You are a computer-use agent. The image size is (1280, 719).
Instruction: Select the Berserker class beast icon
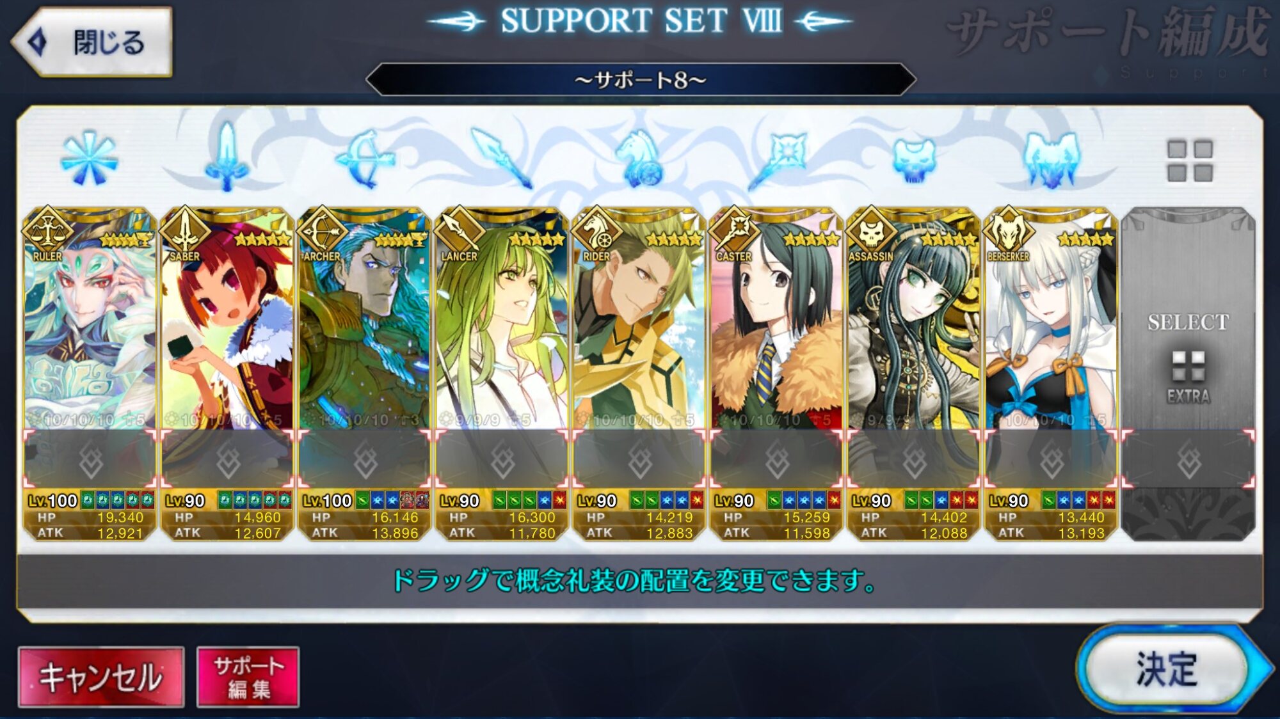1051,159
